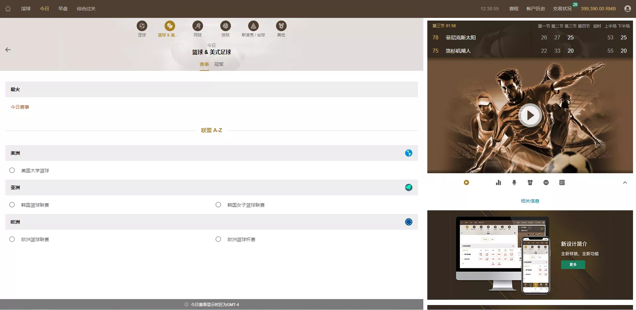This screenshot has width=636, height=310.
Task: Expand the 美洲 league section
Action: (x=212, y=153)
